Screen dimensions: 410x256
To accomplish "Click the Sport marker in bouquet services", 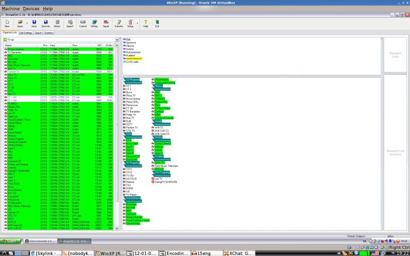I will pyautogui.click(x=129, y=134).
